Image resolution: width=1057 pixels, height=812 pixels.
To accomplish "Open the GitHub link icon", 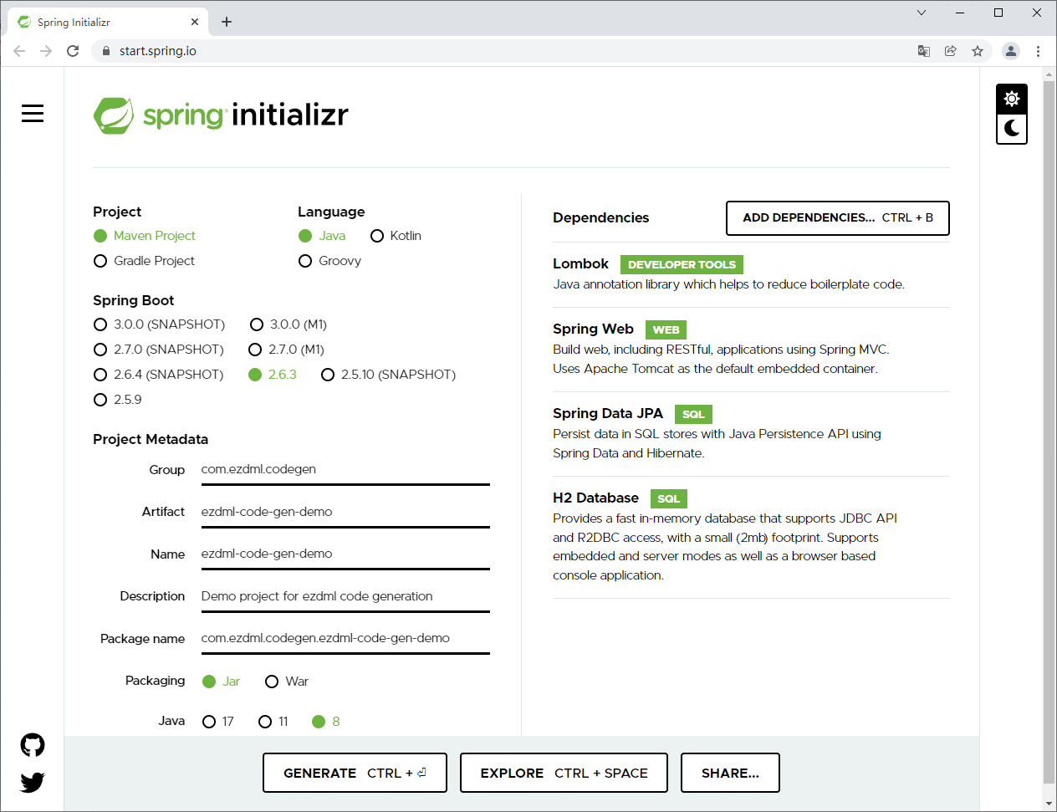I will click(33, 745).
